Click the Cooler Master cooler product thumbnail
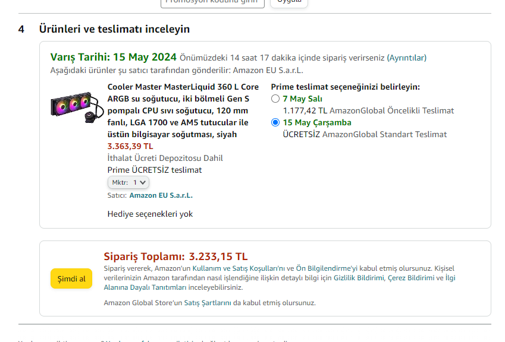This screenshot has width=505, height=342. [x=77, y=108]
